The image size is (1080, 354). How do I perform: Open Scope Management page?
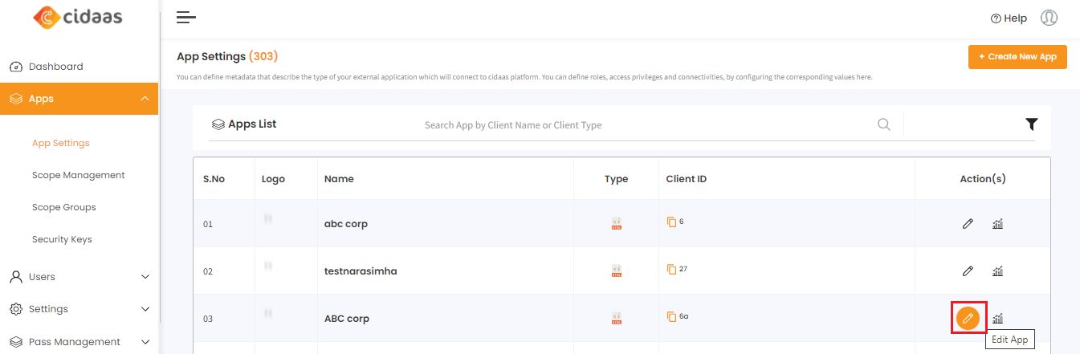78,175
